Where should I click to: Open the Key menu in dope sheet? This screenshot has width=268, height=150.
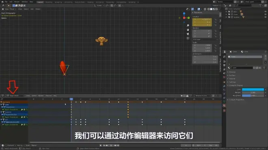click(x=55, y=96)
